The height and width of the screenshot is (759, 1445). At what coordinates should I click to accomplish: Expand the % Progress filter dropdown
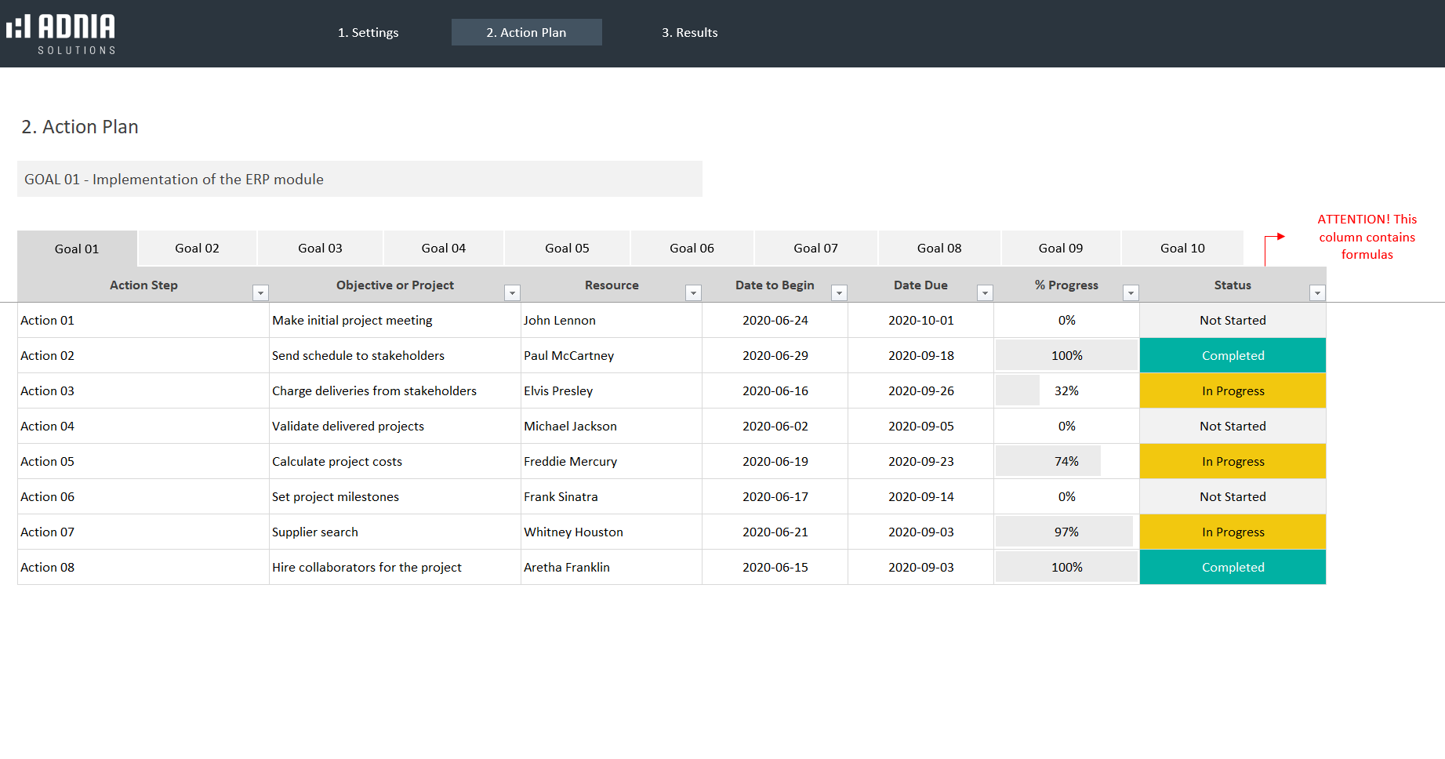click(x=1131, y=293)
